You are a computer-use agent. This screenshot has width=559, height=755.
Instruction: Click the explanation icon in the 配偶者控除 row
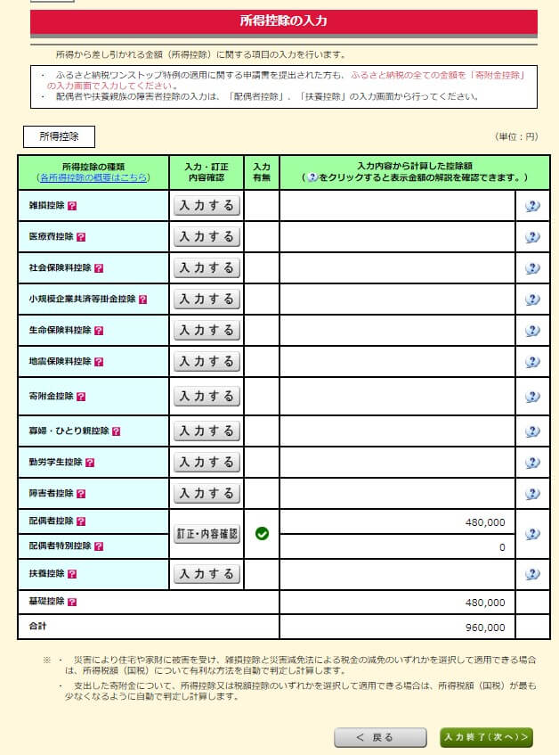pyautogui.click(x=532, y=534)
